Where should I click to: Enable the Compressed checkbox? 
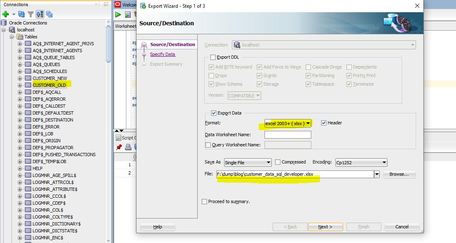[x=278, y=162]
